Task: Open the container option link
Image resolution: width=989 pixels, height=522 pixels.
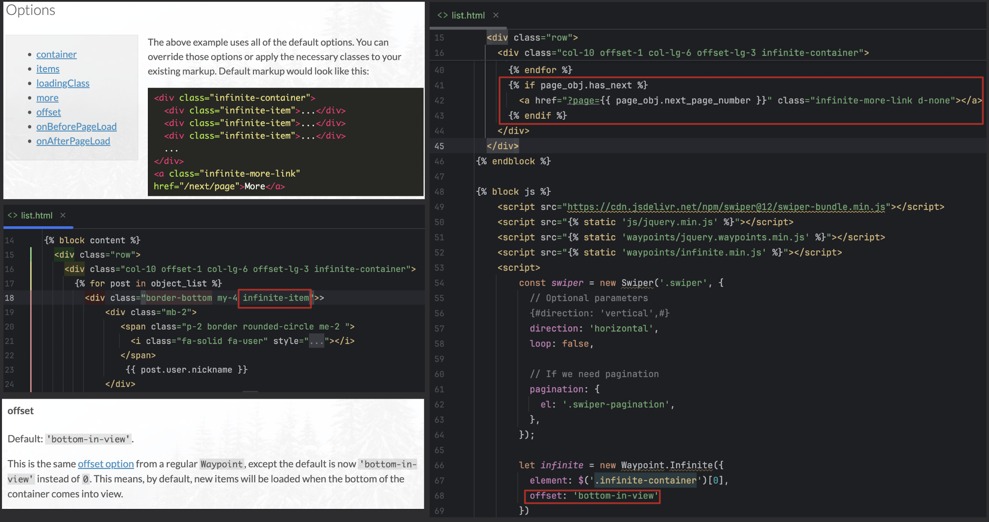Action: click(x=56, y=54)
